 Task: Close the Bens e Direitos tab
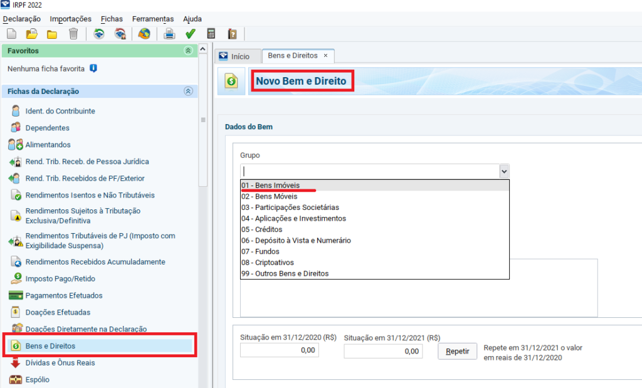coord(325,56)
